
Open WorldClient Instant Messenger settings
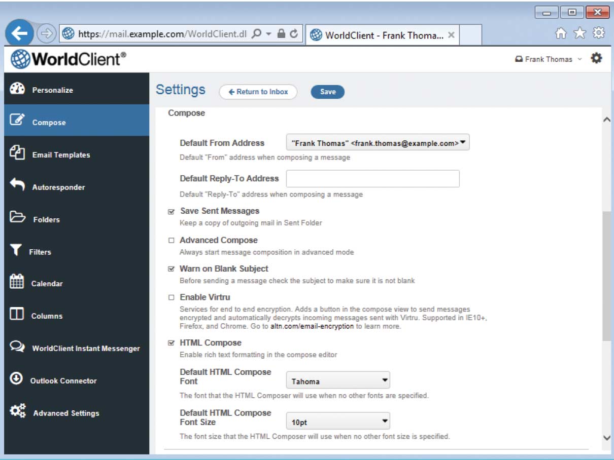click(77, 348)
